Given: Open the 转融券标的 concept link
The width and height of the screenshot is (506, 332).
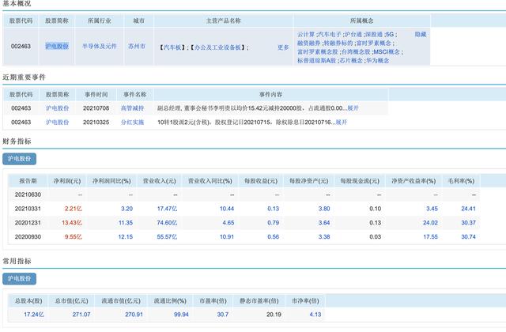Looking at the screenshot, I should click(338, 43).
